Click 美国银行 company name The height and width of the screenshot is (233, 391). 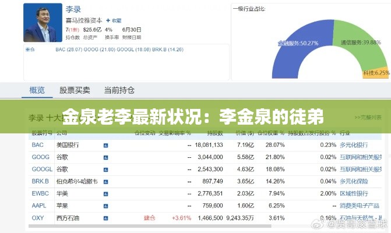tap(68, 145)
